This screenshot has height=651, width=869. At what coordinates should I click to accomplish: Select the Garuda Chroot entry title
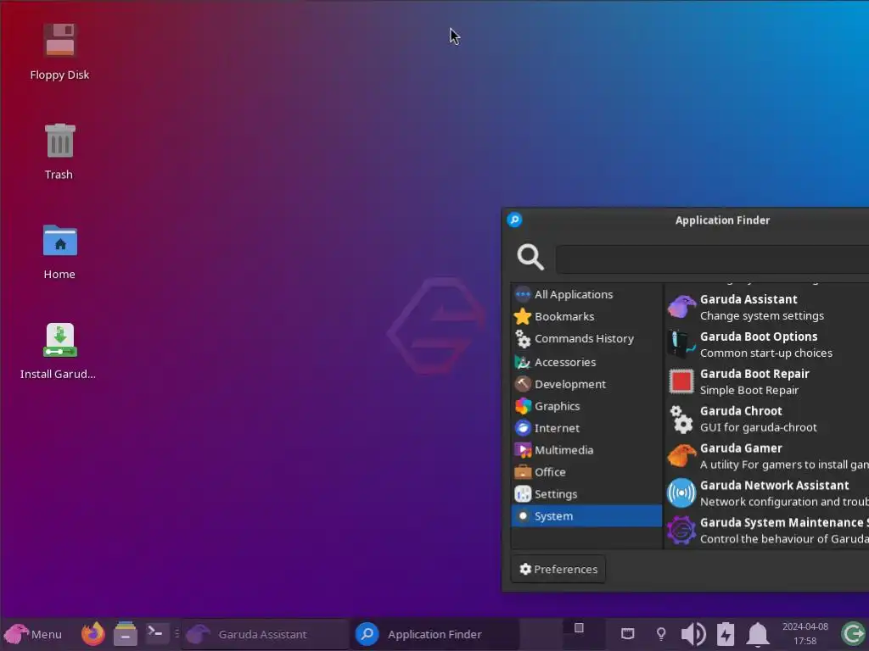tap(741, 411)
